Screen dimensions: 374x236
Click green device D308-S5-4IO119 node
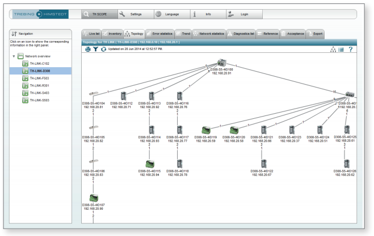point(206,130)
